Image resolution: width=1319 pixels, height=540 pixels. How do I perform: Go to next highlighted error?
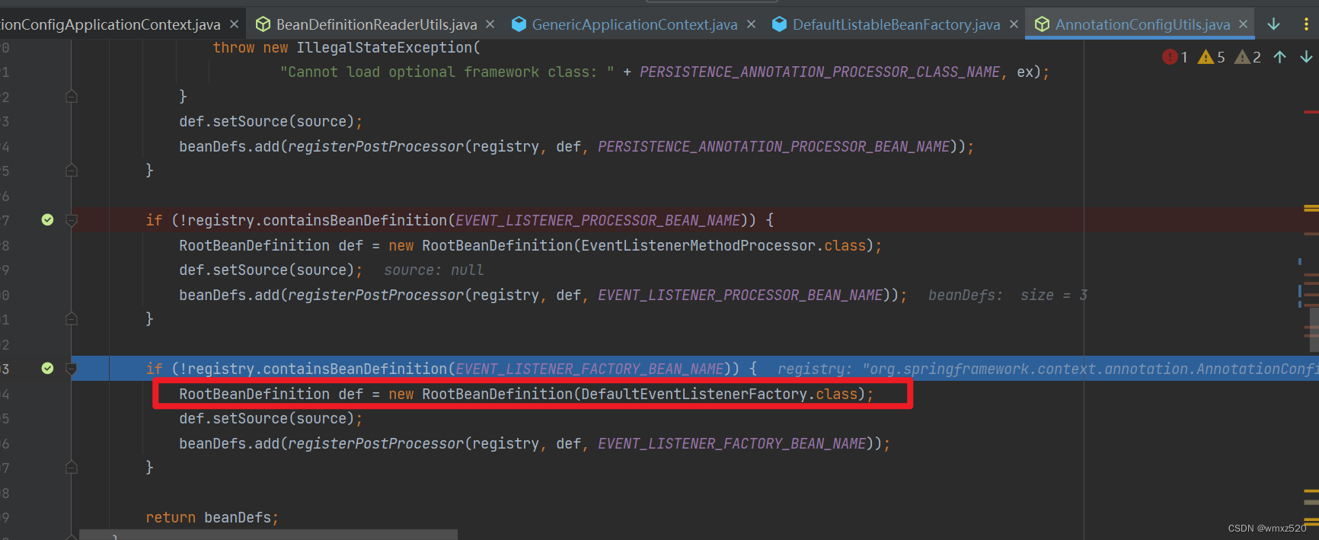click(1306, 57)
